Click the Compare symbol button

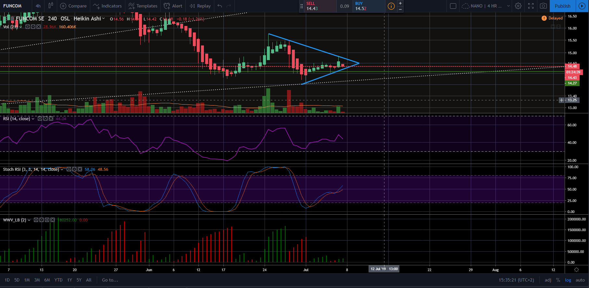[x=73, y=6]
